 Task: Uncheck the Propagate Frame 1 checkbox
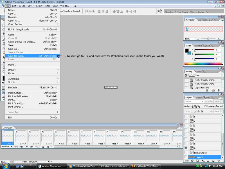point(205,106)
